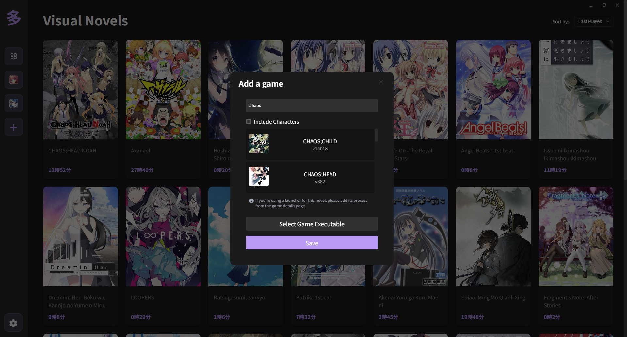Image resolution: width=627 pixels, height=337 pixels.
Task: Open settings gear icon
Action: 13,323
